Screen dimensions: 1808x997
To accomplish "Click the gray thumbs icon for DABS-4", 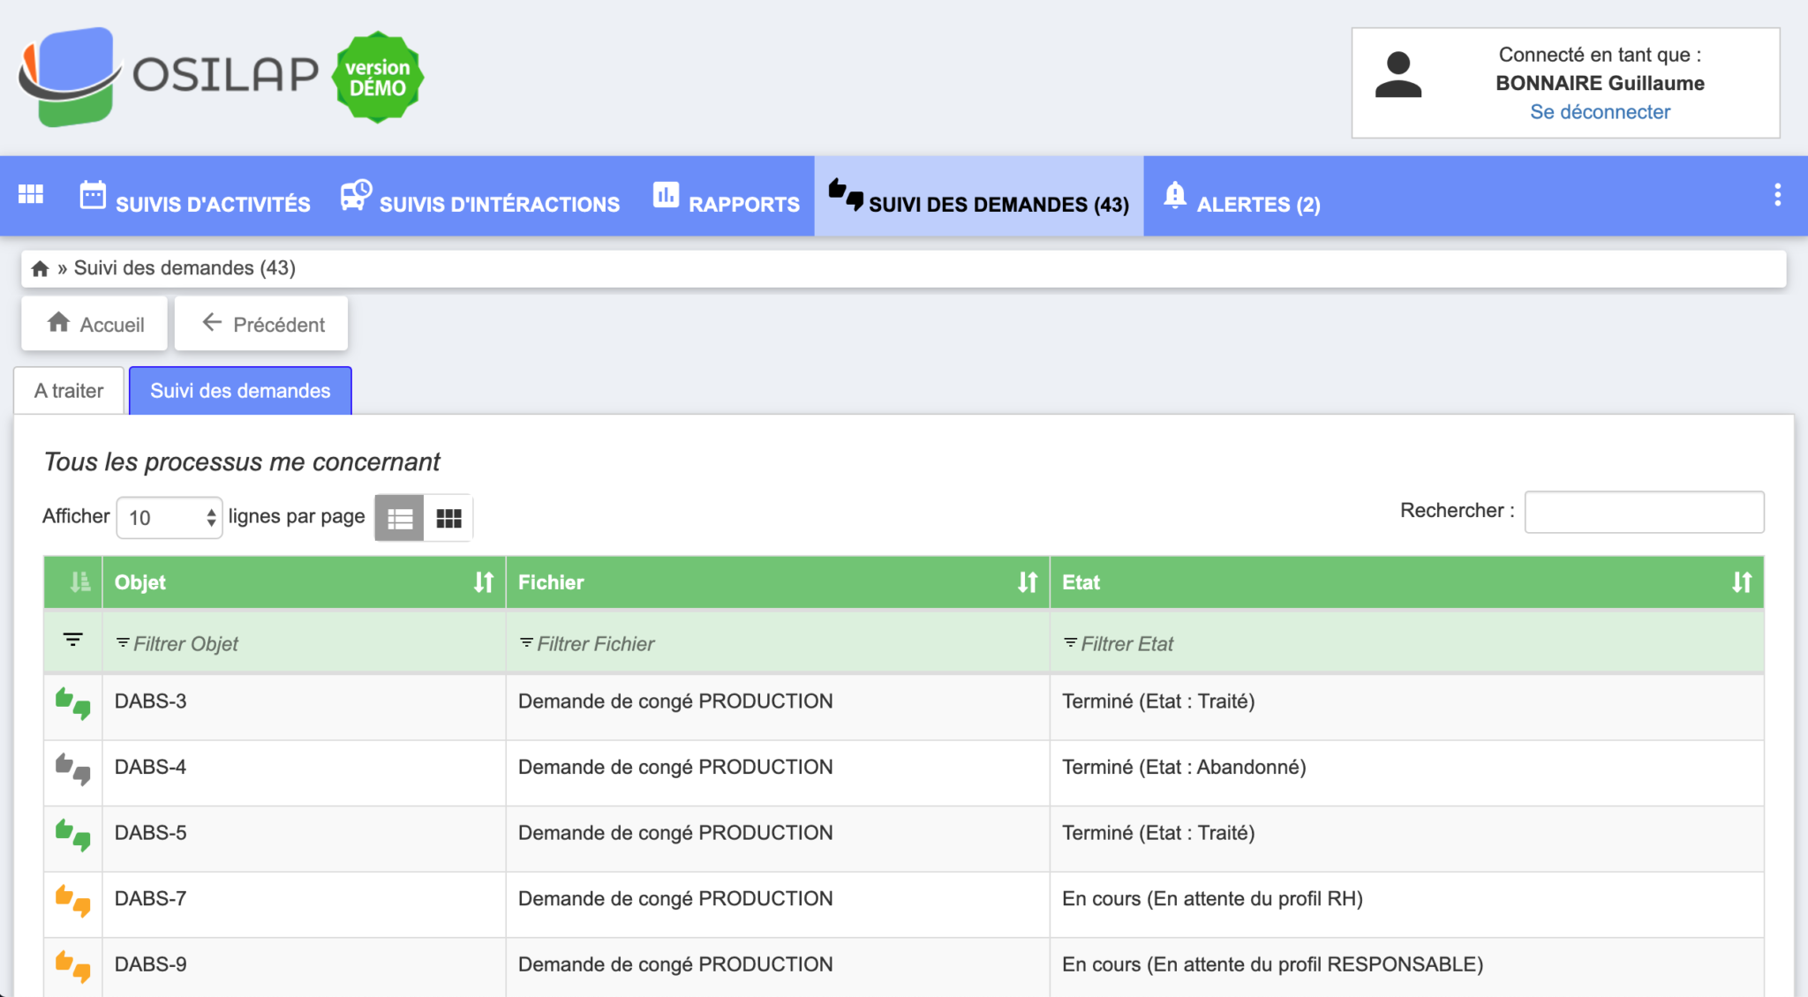I will (73, 769).
